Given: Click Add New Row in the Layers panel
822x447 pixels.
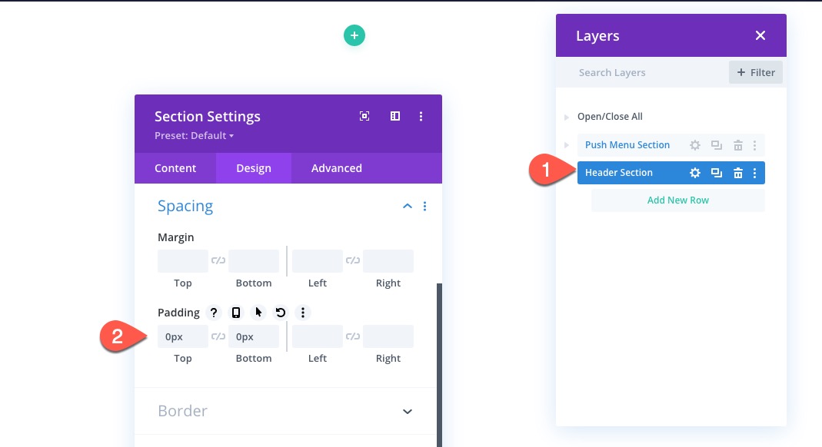Looking at the screenshot, I should click(677, 200).
